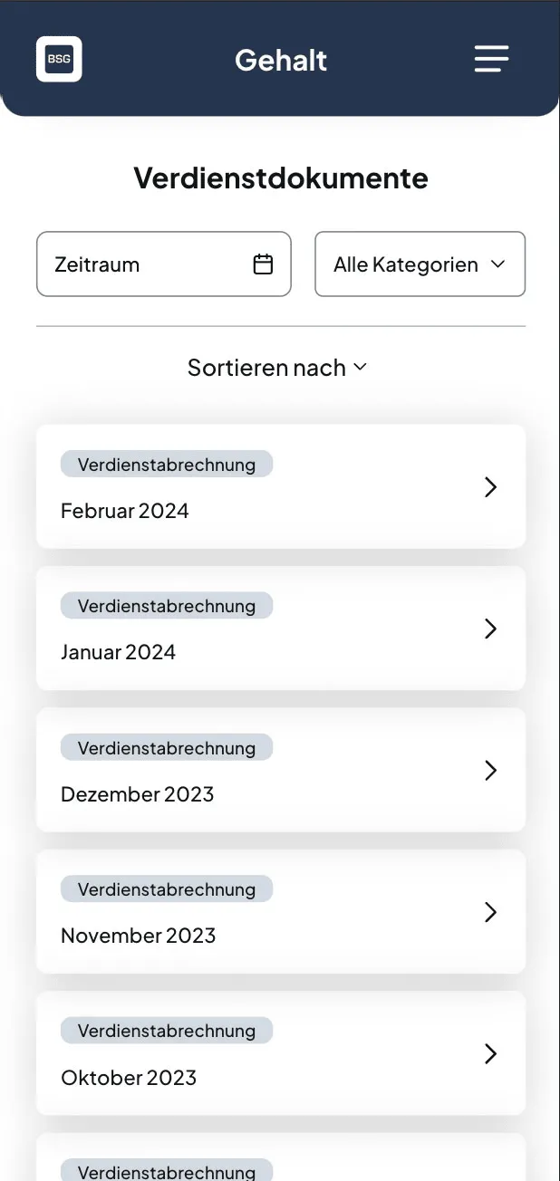Click the Gehalt page title
The image size is (560, 1181).
coord(281,61)
